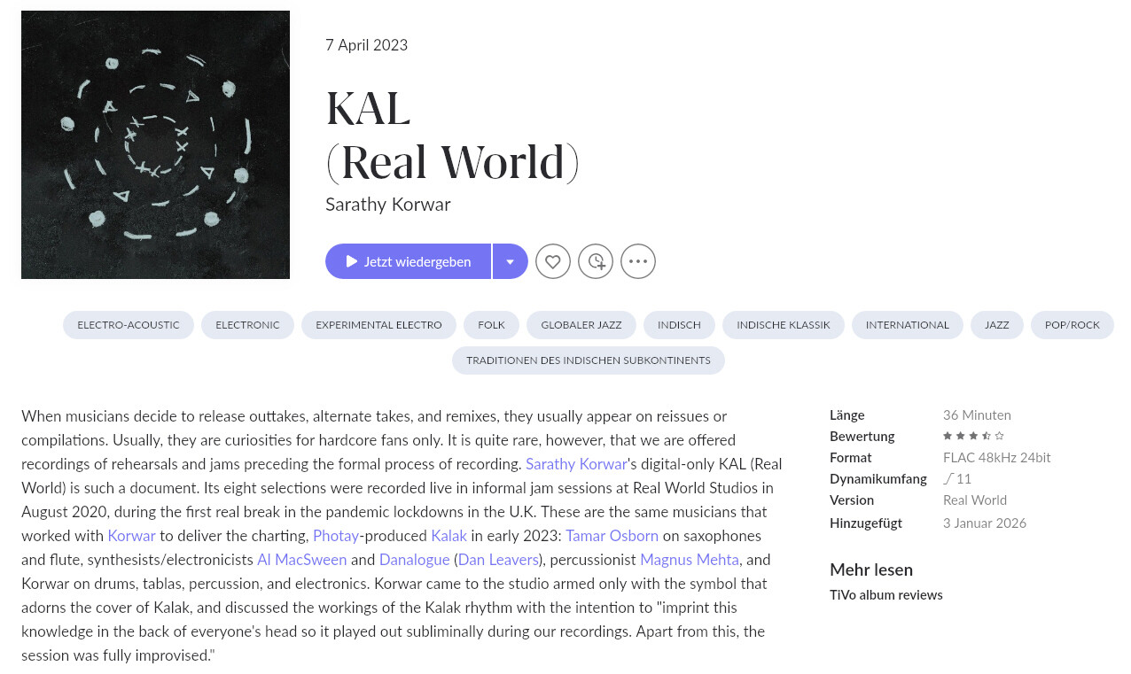Select the INDISCHE KLASSIK genre tag

point(784,325)
